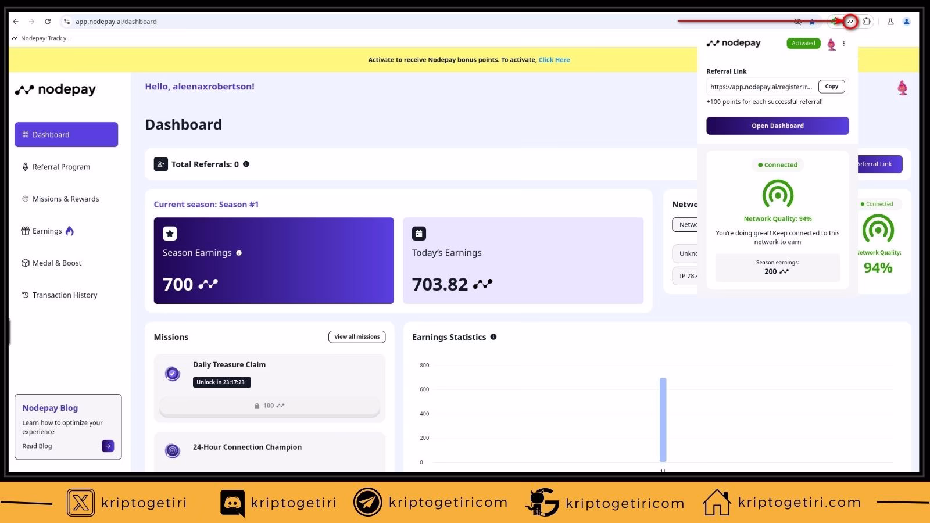Select Missions & Rewards in the sidebar menu
This screenshot has width=930, height=523.
coord(66,199)
